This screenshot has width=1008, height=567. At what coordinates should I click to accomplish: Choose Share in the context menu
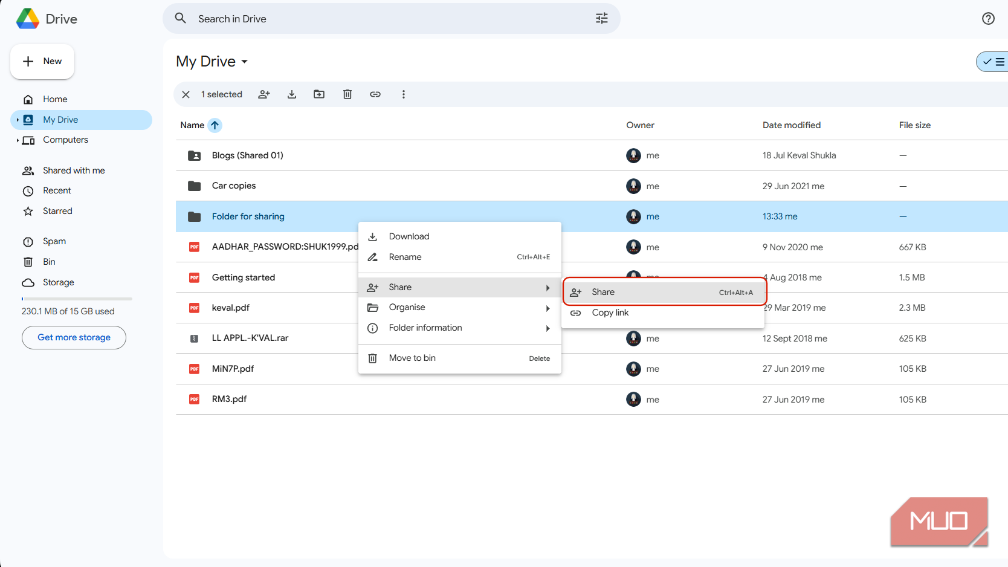click(x=460, y=287)
